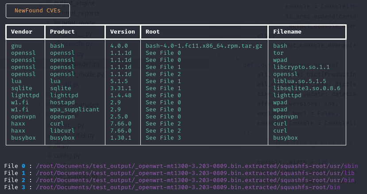The image size is (367, 194).
Task: Click See File 1 in libcrypto.so.1.1 row
Action: coord(163,67)
